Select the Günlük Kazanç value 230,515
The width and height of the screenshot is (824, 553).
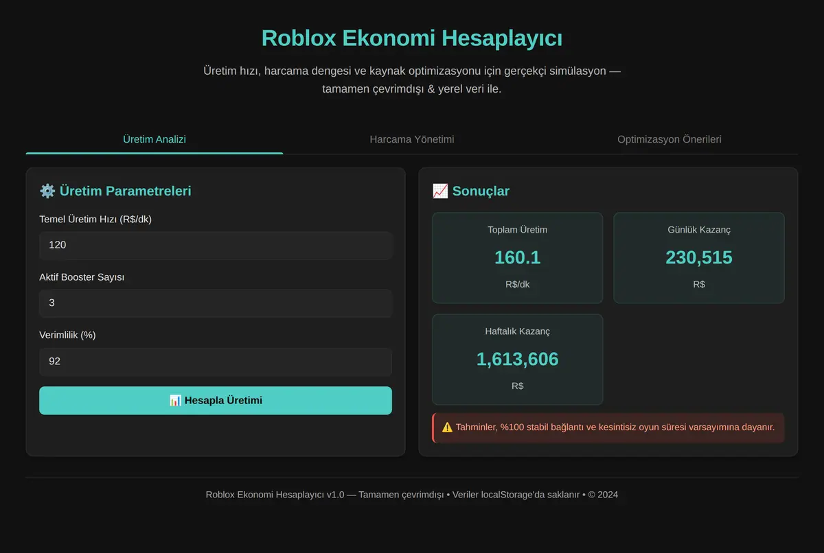pyautogui.click(x=699, y=258)
